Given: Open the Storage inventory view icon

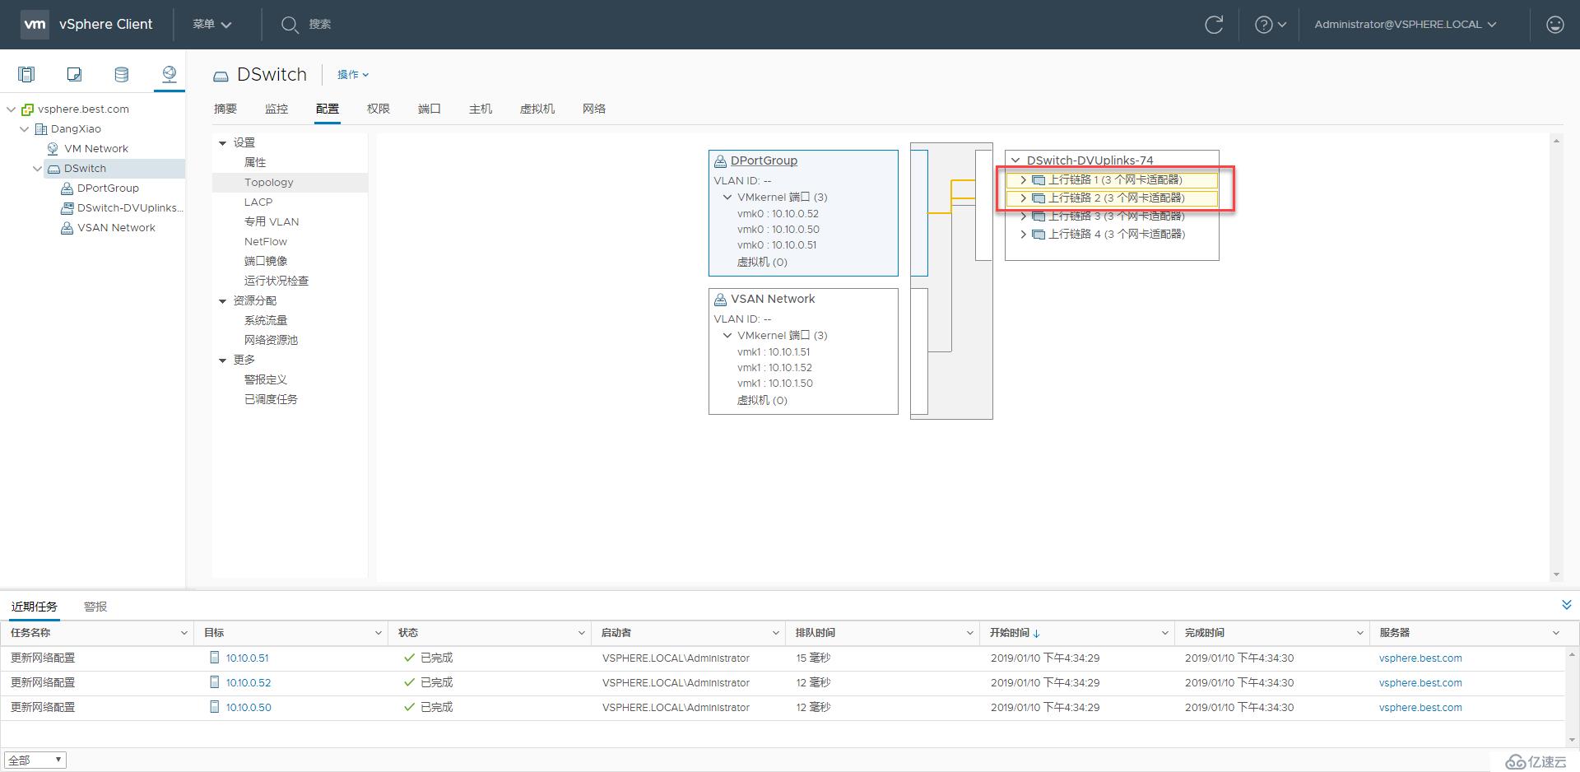Looking at the screenshot, I should tap(122, 75).
